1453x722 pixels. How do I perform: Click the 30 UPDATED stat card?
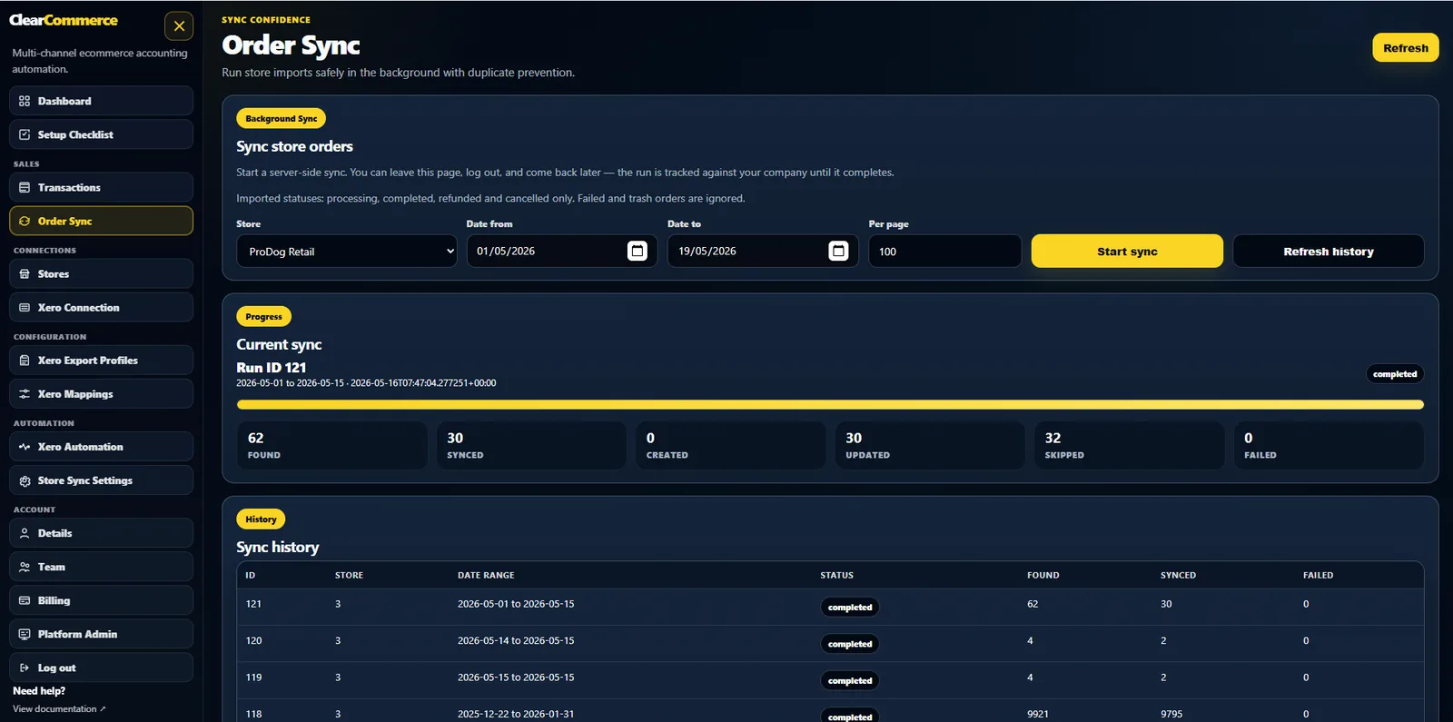[x=930, y=445]
